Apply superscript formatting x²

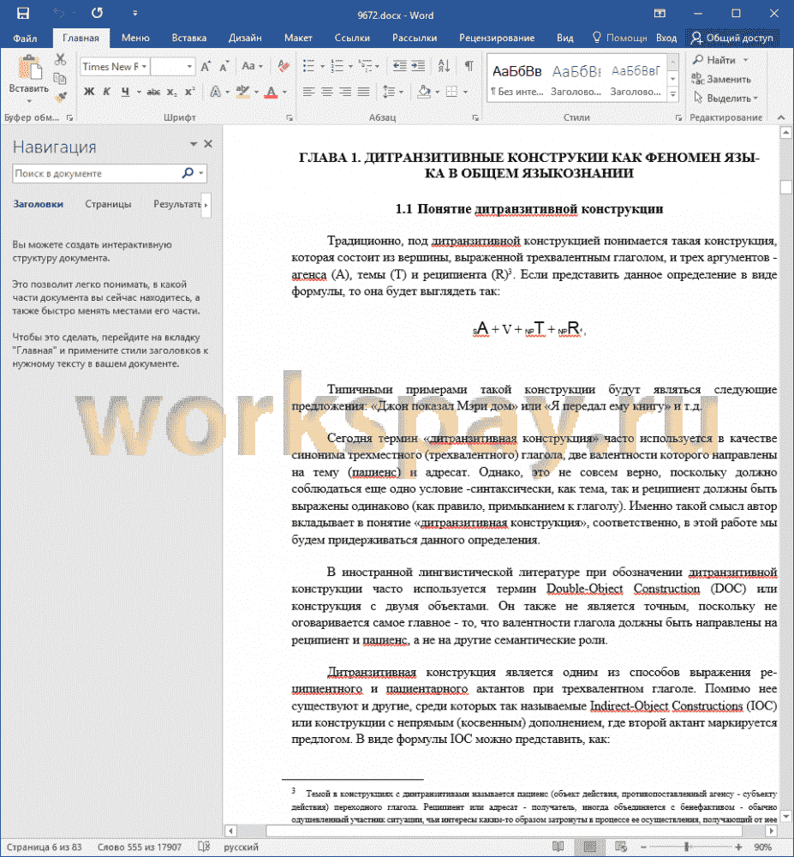click(x=189, y=92)
